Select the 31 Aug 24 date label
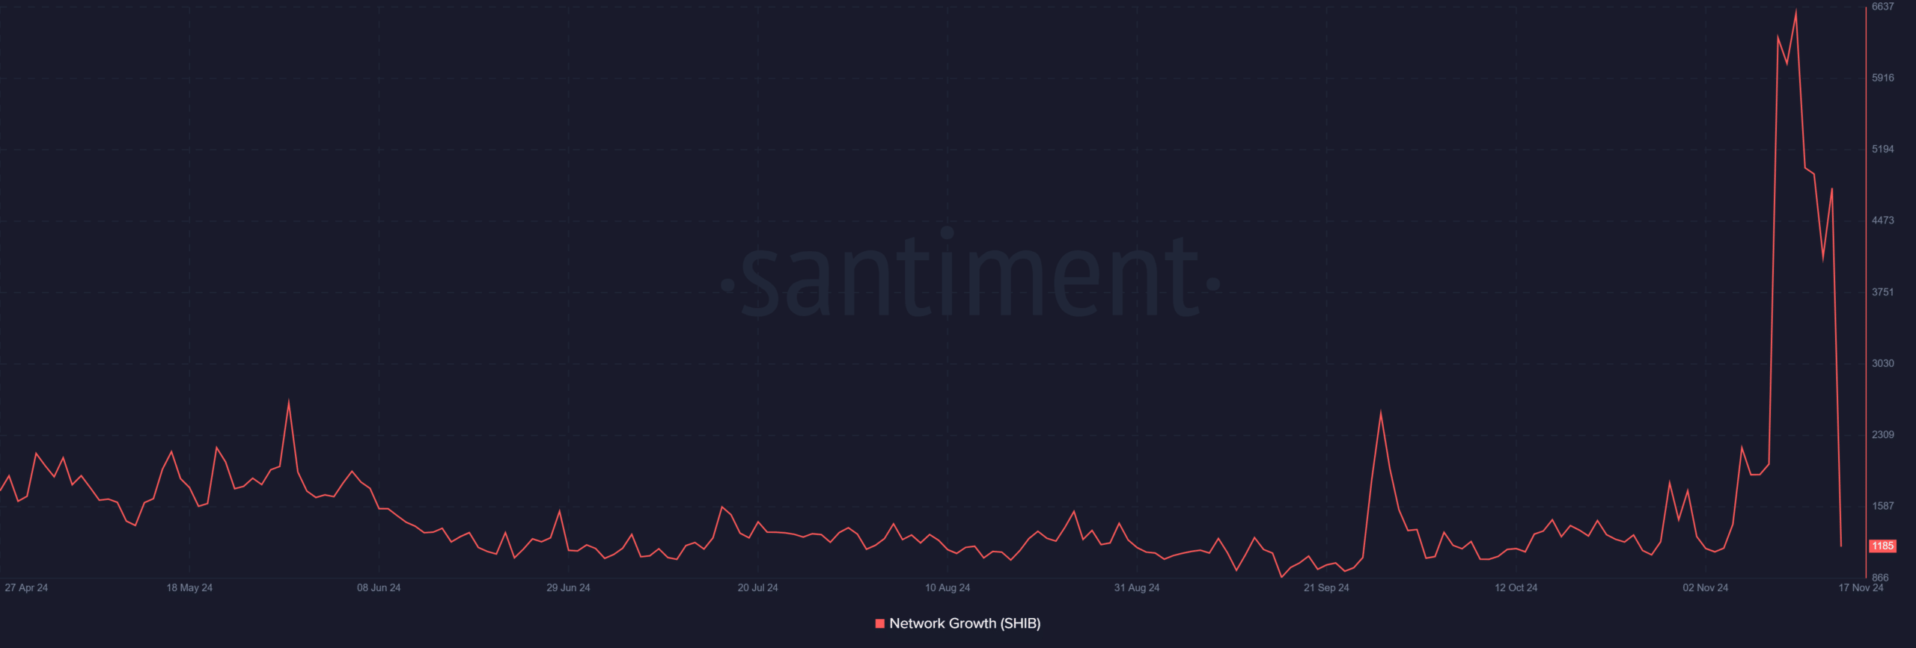The image size is (1916, 648). pyautogui.click(x=1137, y=587)
